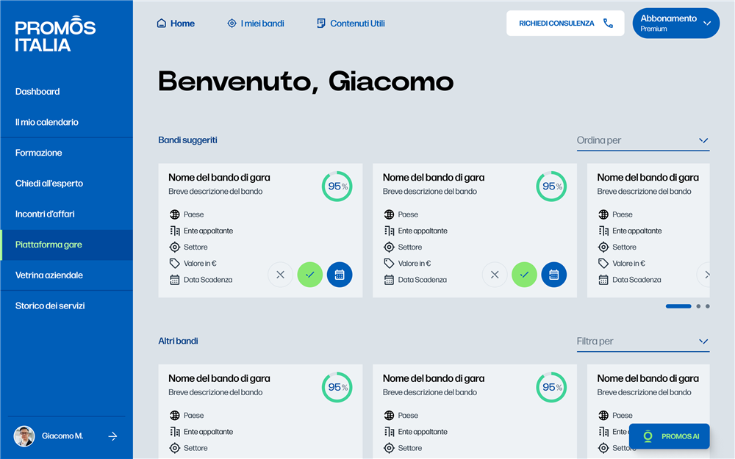Click calendar icon beside Data Scadenza in first suggested card
Screen dimensions: 735x459
coord(174,280)
